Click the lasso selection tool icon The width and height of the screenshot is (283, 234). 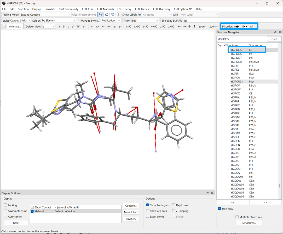[113, 15]
